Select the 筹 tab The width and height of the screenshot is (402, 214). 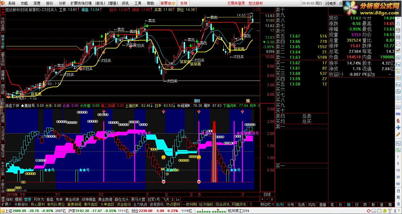(x=390, y=204)
